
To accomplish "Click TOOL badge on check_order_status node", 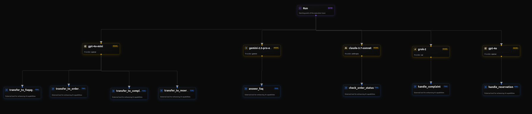I will click(x=376, y=88).
